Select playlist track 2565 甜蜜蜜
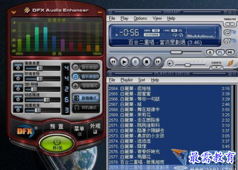The height and width of the screenshot is (170, 238). point(169,94)
